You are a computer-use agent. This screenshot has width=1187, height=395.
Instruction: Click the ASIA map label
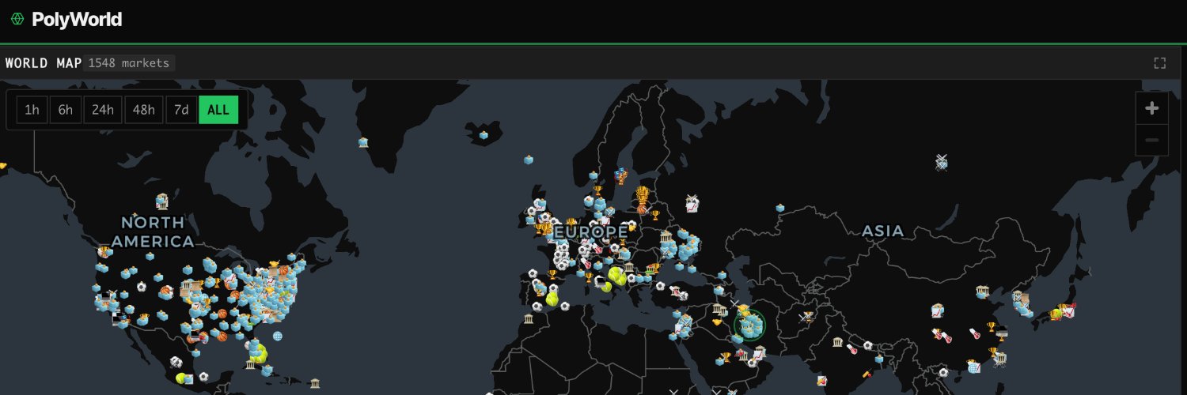tap(882, 231)
